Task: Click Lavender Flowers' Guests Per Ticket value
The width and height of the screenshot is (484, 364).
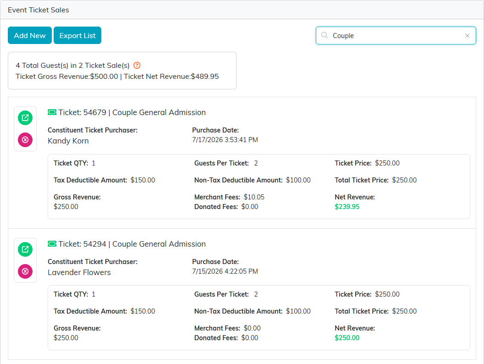Action: [x=256, y=294]
